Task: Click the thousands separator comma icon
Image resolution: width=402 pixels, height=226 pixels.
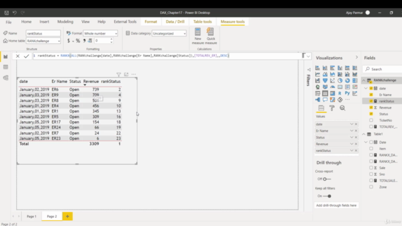Action: (x=84, y=41)
